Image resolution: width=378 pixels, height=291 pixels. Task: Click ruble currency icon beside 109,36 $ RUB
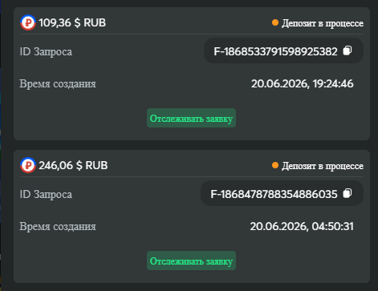[28, 22]
